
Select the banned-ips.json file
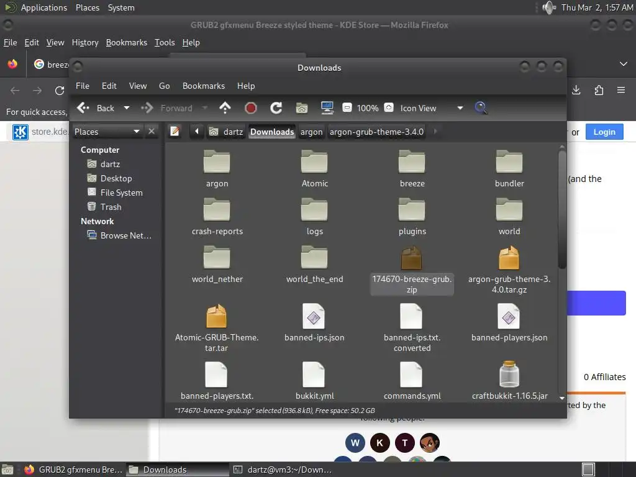click(x=314, y=323)
